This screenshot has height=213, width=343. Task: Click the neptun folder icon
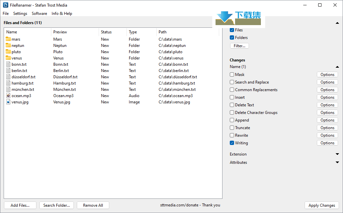coord(8,45)
